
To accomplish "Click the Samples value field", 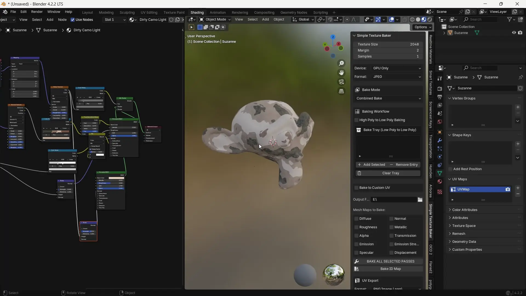I will tap(388, 56).
